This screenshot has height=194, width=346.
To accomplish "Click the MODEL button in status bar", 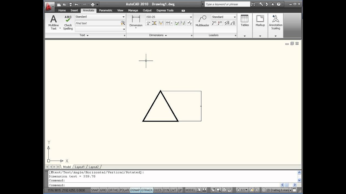I will [190, 190].
